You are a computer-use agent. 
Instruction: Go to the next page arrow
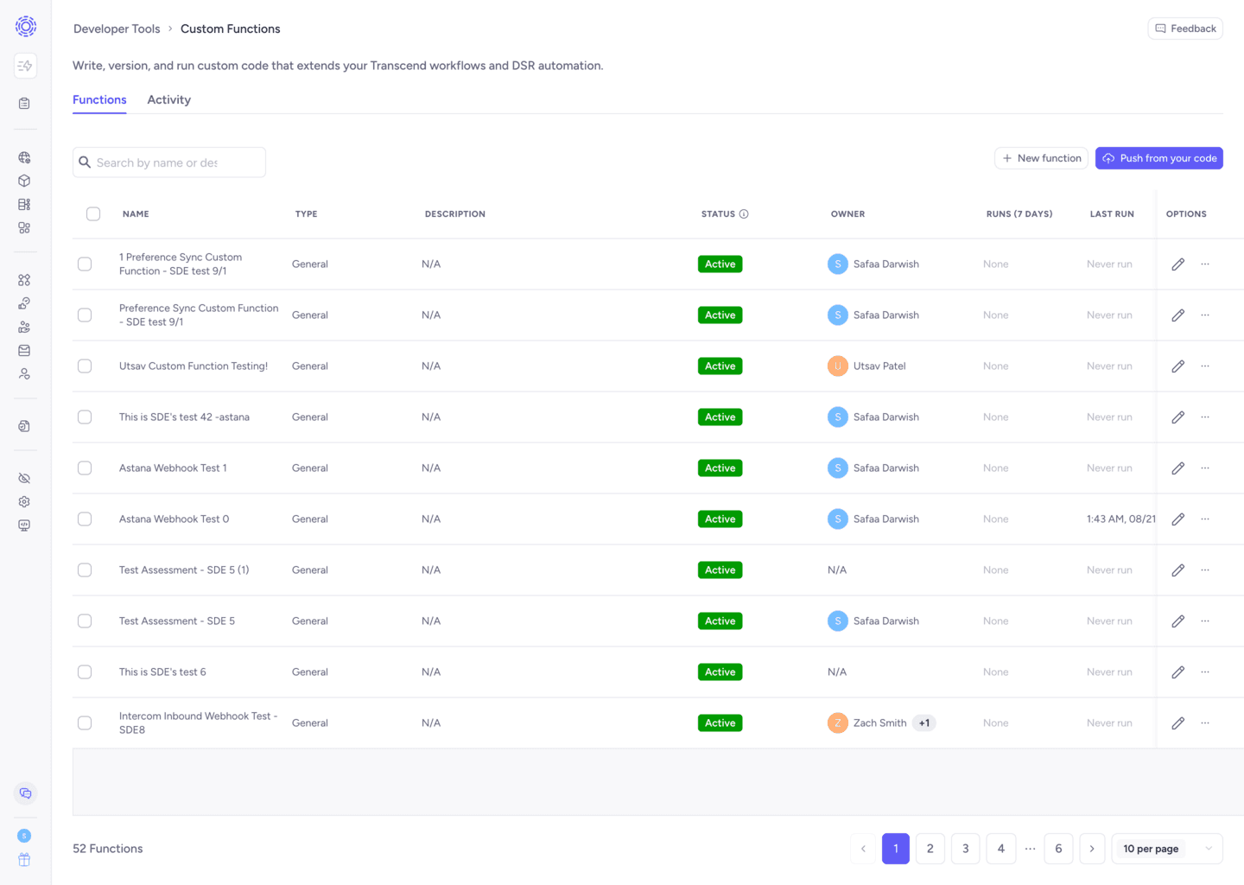tap(1092, 849)
